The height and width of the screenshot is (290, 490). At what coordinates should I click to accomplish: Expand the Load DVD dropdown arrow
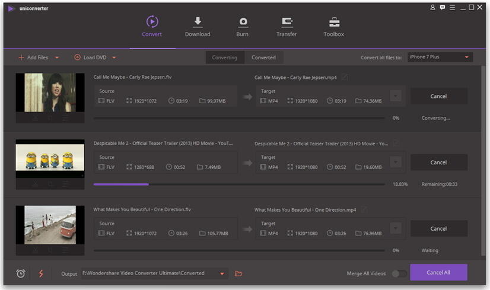(114, 58)
